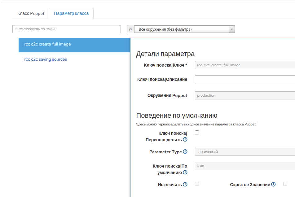
Task: Open the Parameter Type логический dropdown
Action: [x=244, y=152]
